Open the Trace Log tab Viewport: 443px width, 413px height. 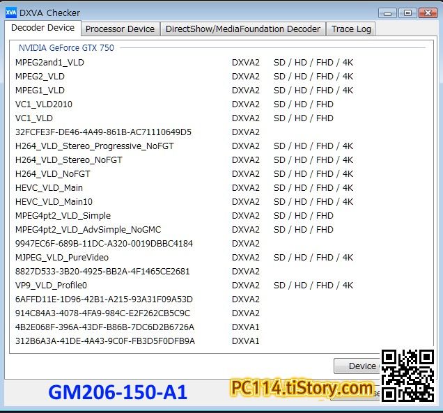(x=351, y=29)
